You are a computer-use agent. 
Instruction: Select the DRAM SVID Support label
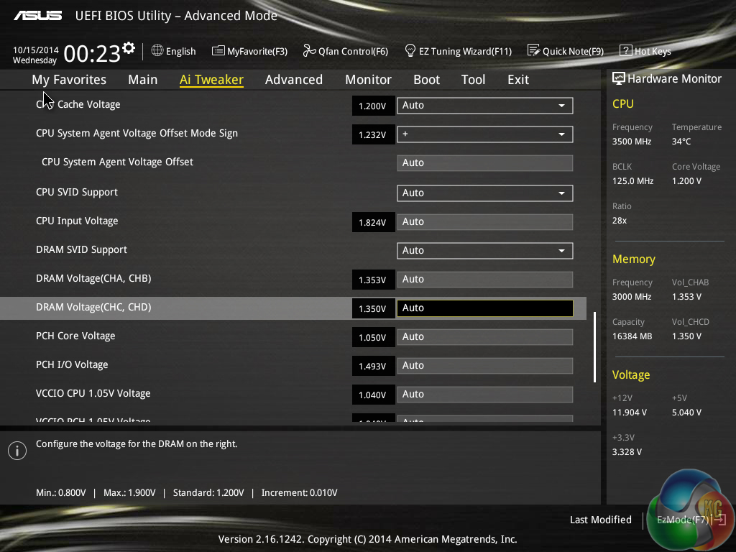[x=81, y=249]
